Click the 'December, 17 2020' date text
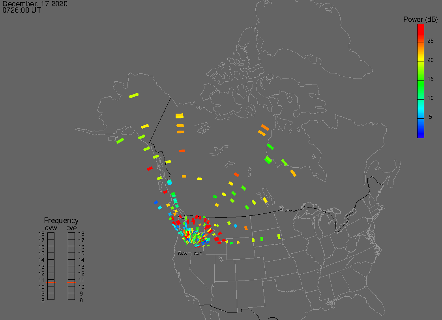The height and width of the screenshot is (320, 442). (35, 4)
